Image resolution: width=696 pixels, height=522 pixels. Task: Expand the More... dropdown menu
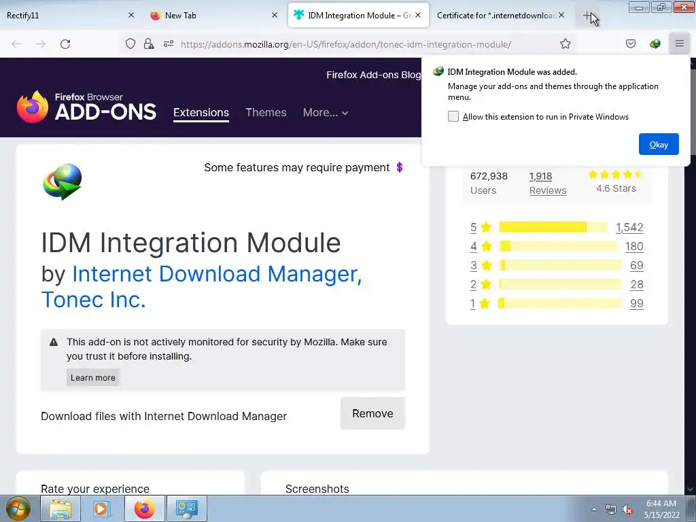(326, 112)
